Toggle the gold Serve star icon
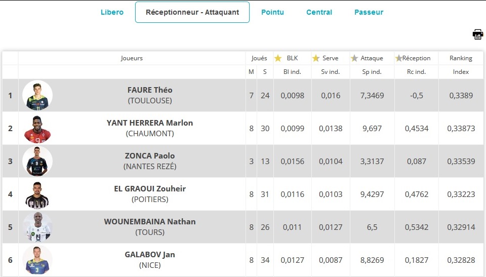The image size is (486, 277). click(x=316, y=58)
